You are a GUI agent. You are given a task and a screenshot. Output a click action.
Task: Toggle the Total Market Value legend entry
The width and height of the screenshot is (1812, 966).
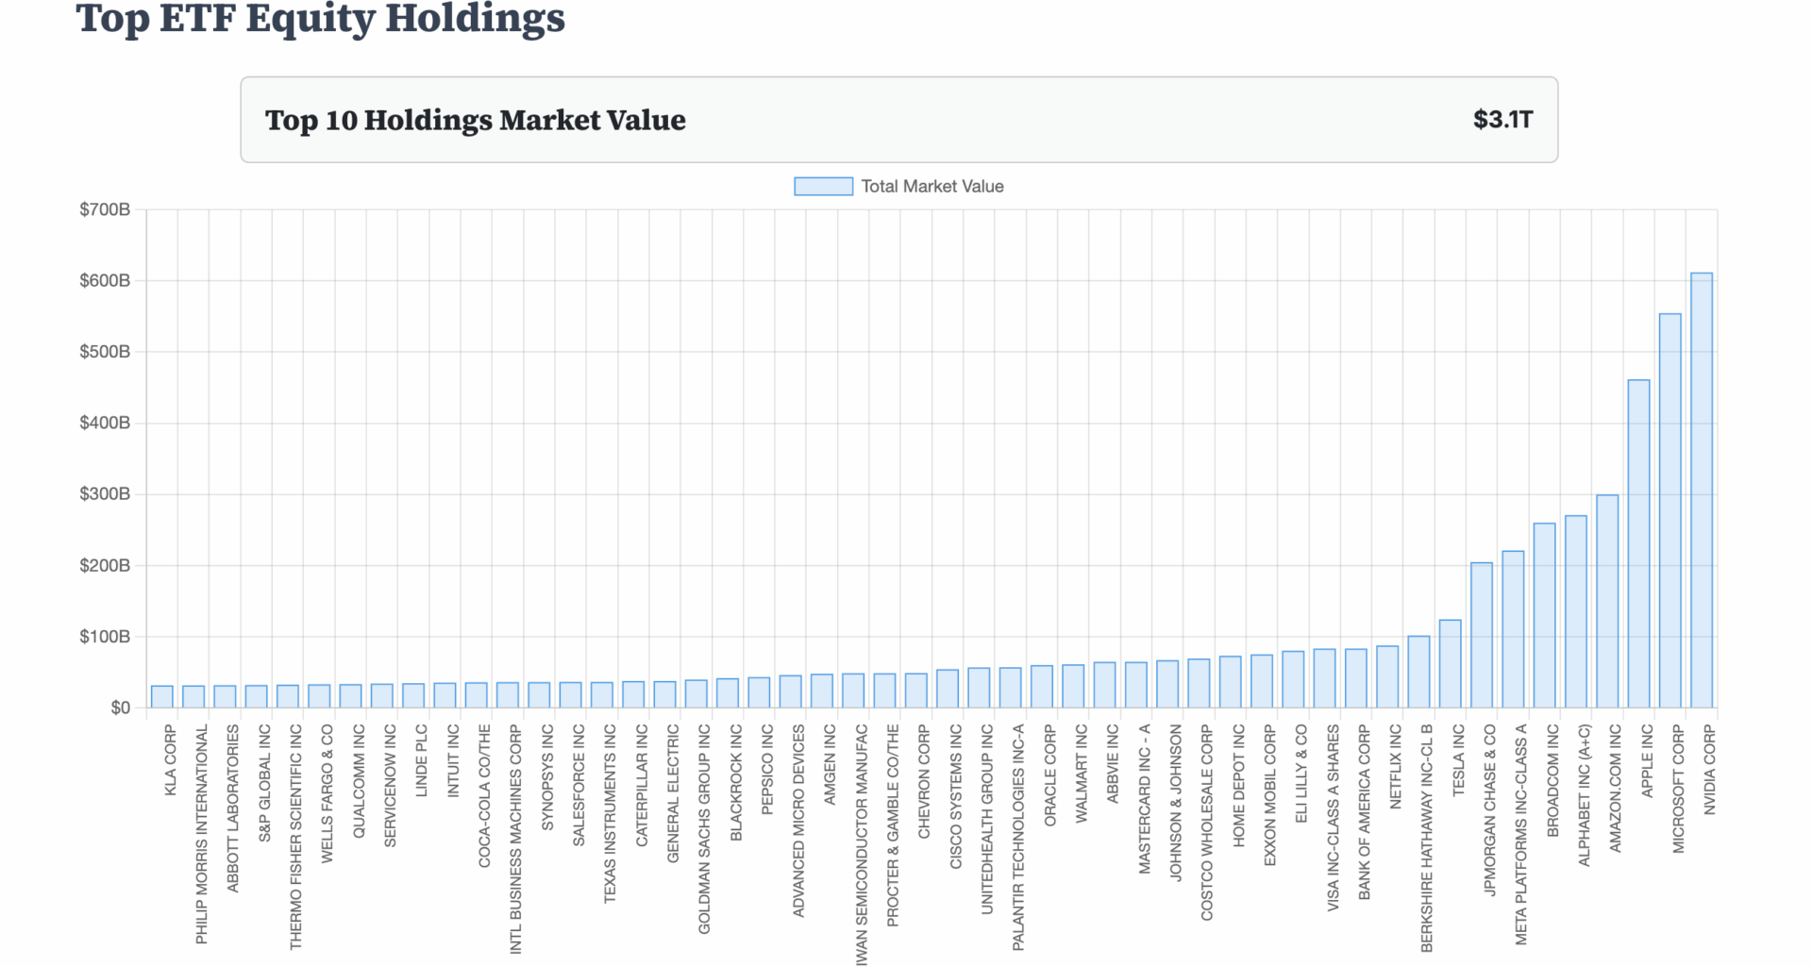click(932, 186)
